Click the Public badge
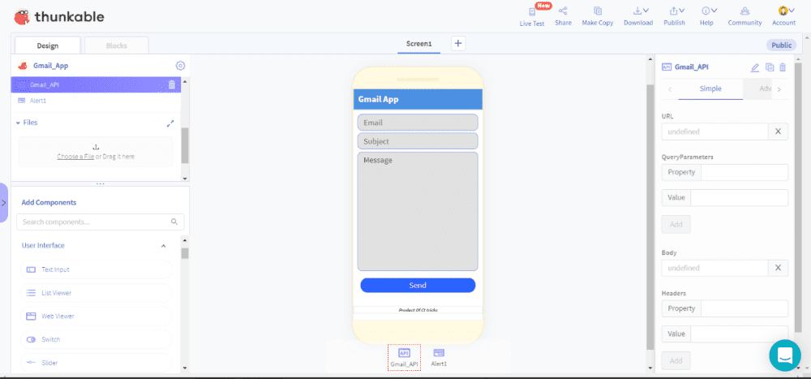 (781, 45)
